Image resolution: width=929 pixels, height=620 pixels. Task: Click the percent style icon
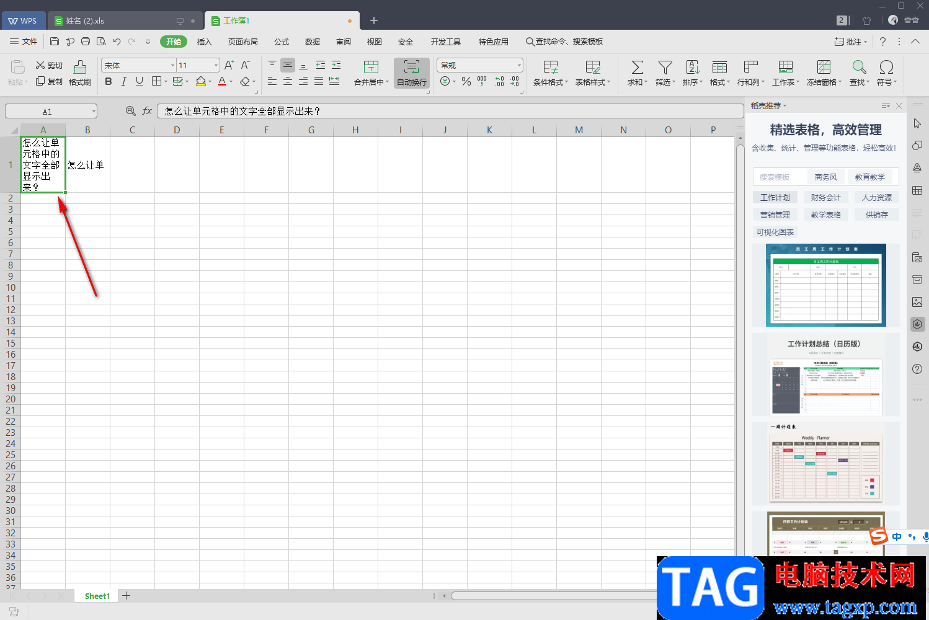[x=466, y=81]
